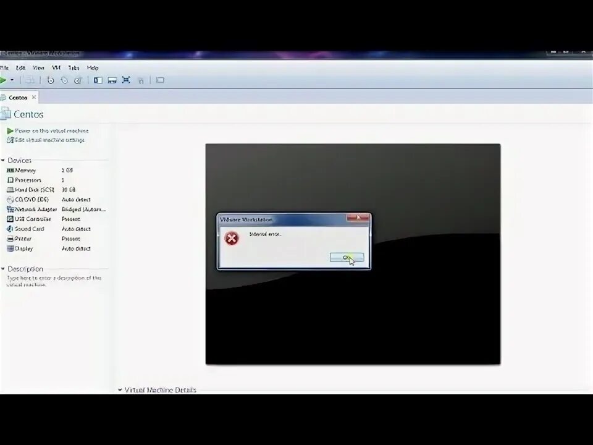
Task: Click the console view toolbar icon
Action: click(160, 80)
